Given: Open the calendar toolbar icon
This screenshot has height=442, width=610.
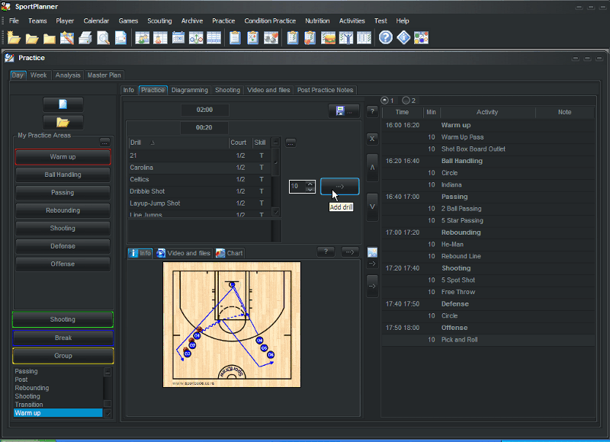Looking at the screenshot, I should pyautogui.click(x=178, y=38).
